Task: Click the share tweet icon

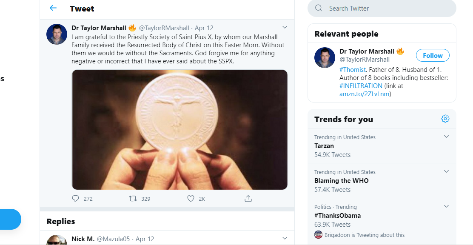Action: tap(248, 198)
